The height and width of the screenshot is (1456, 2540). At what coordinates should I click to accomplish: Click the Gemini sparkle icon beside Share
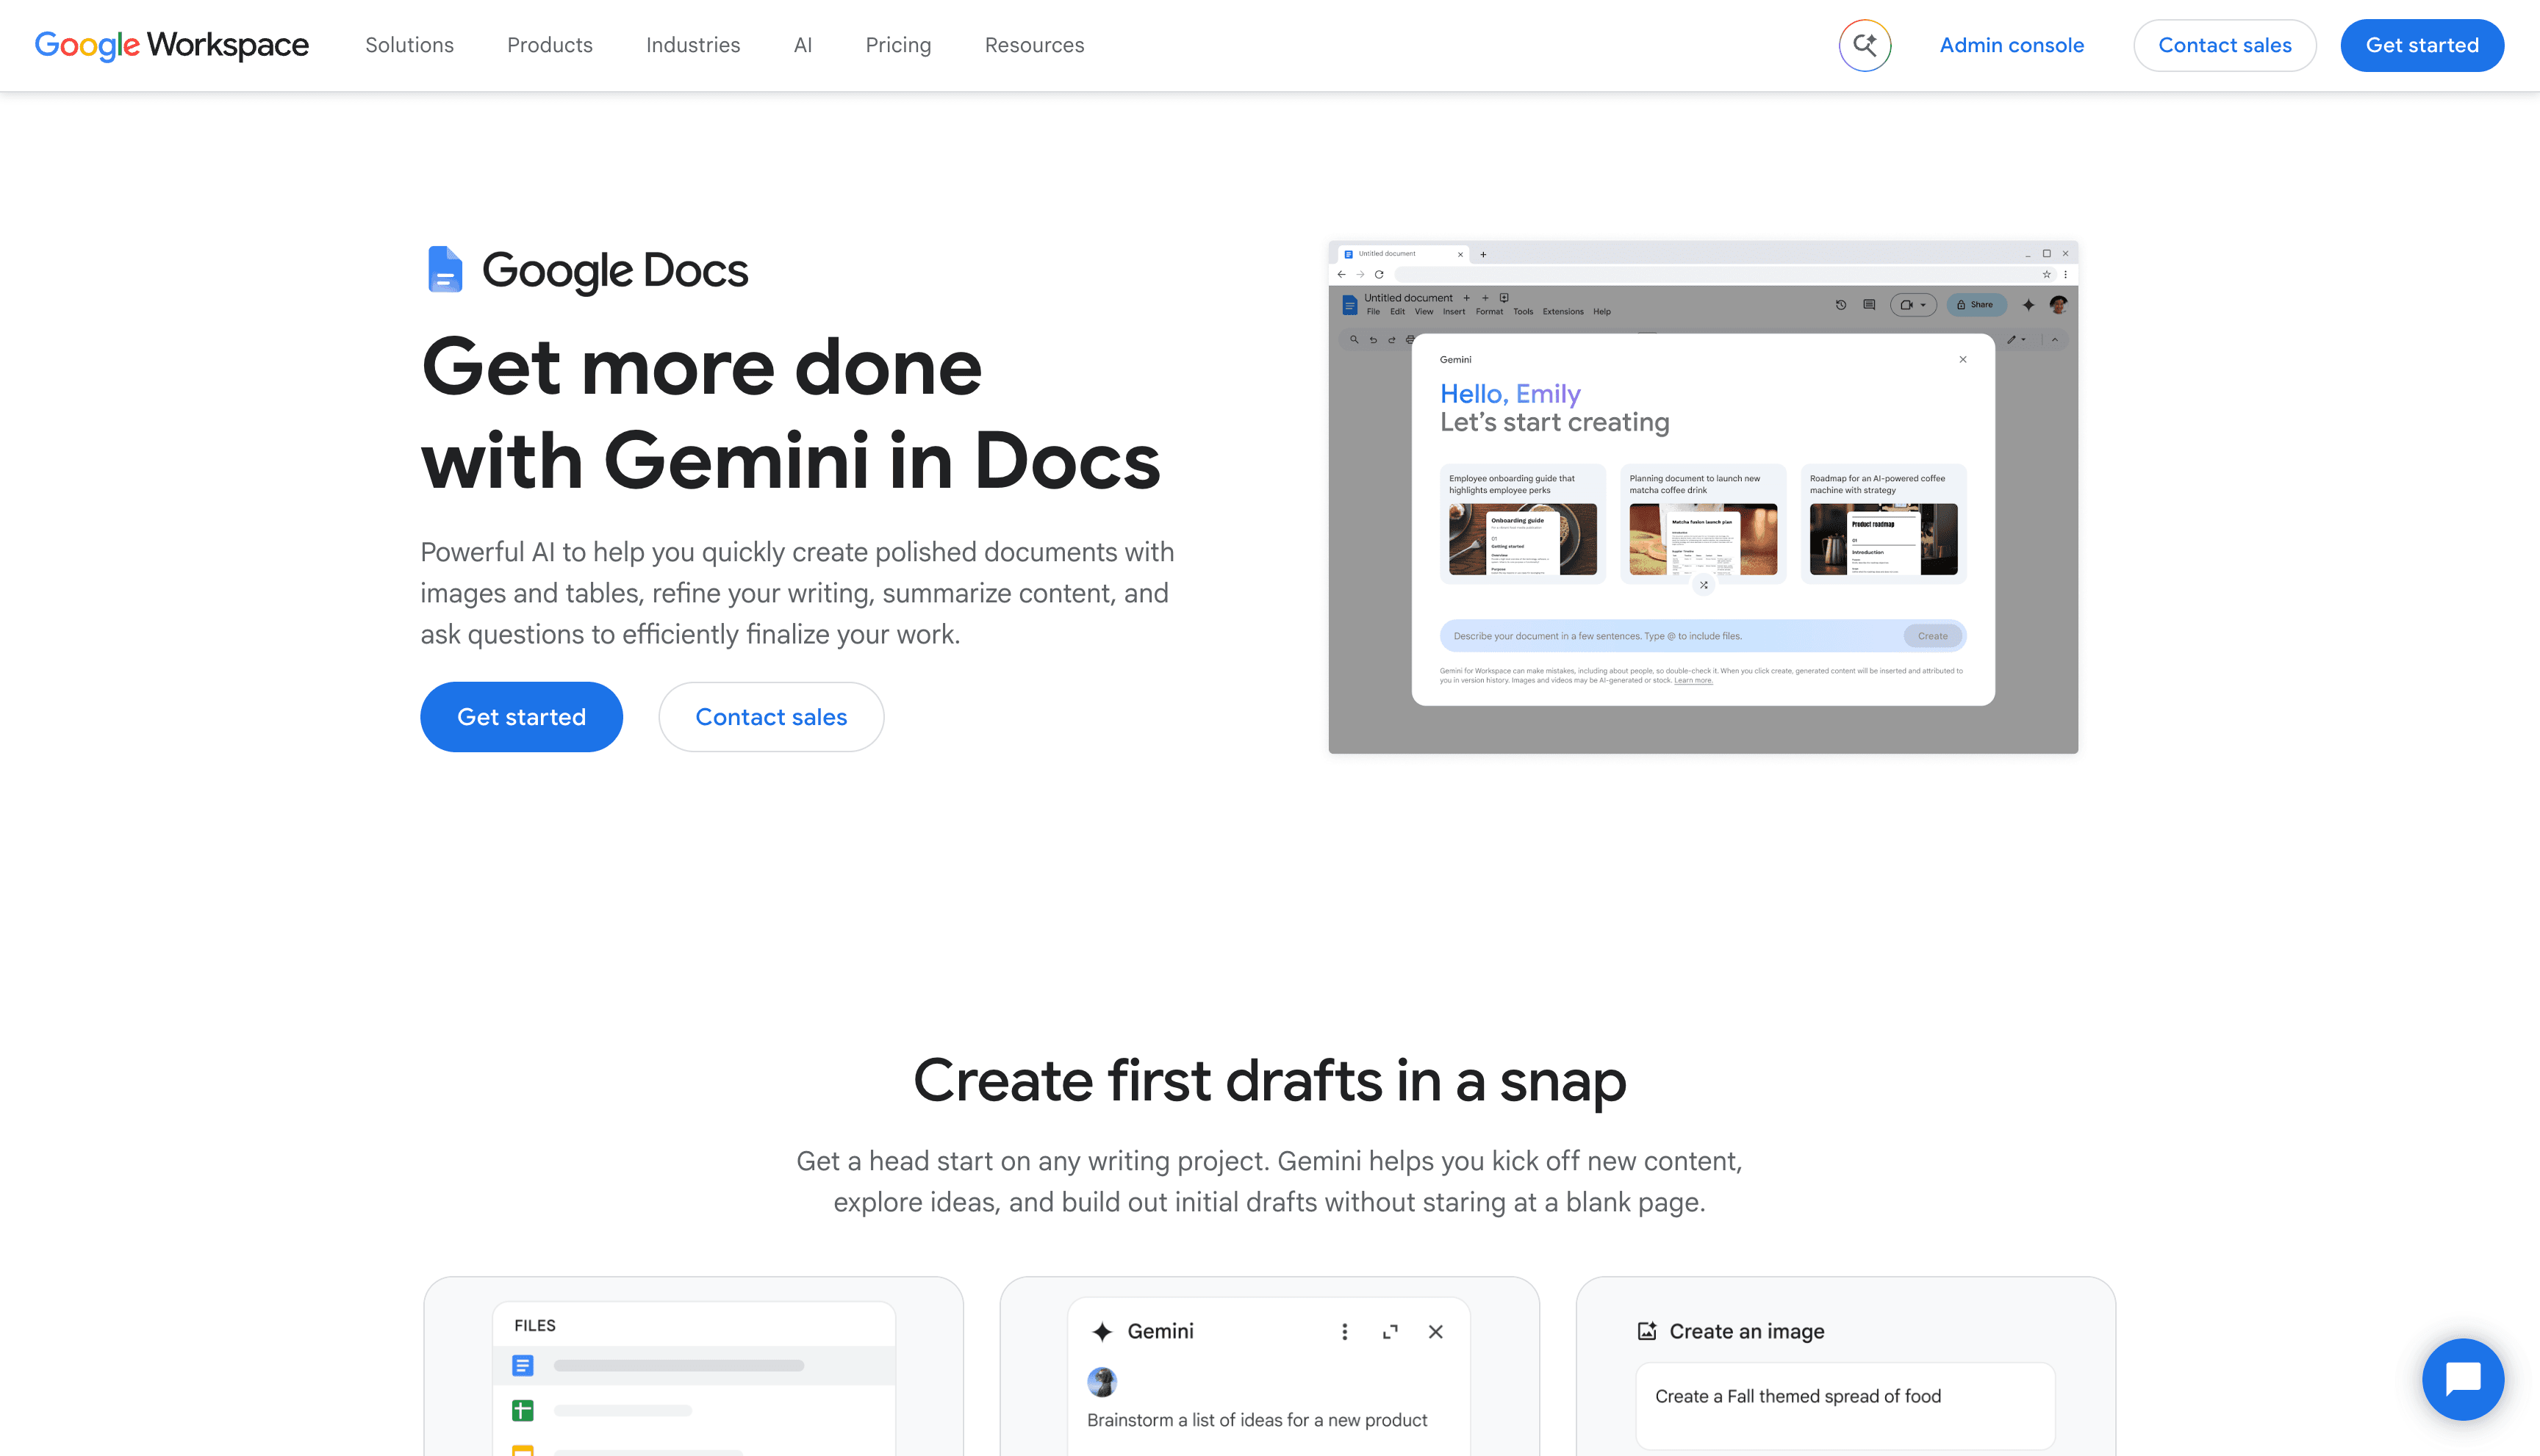[x=2028, y=305]
